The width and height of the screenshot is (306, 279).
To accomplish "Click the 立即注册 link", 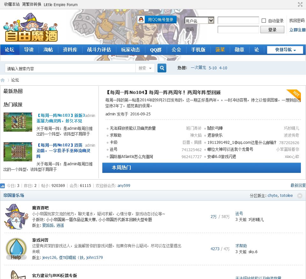I will pos(297,30).
